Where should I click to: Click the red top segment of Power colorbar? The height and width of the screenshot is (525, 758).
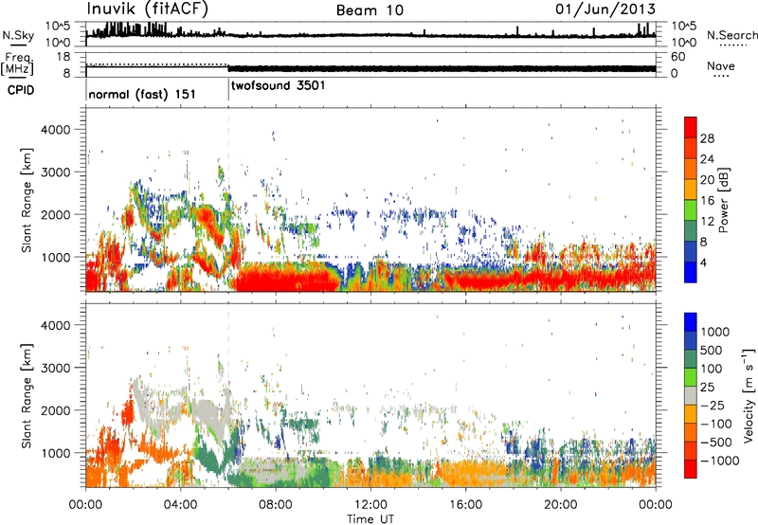(x=691, y=127)
